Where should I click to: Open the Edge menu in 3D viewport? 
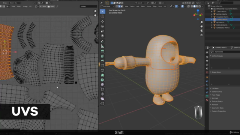tap(155, 6)
